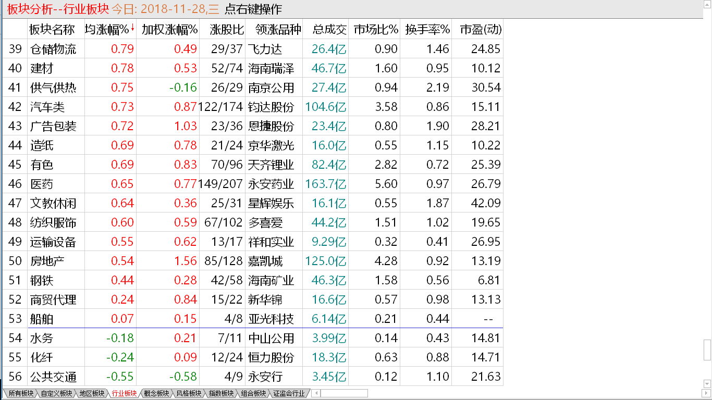Click the vertical scrollbar down arrow
This screenshot has width=712, height=400.
point(707,384)
